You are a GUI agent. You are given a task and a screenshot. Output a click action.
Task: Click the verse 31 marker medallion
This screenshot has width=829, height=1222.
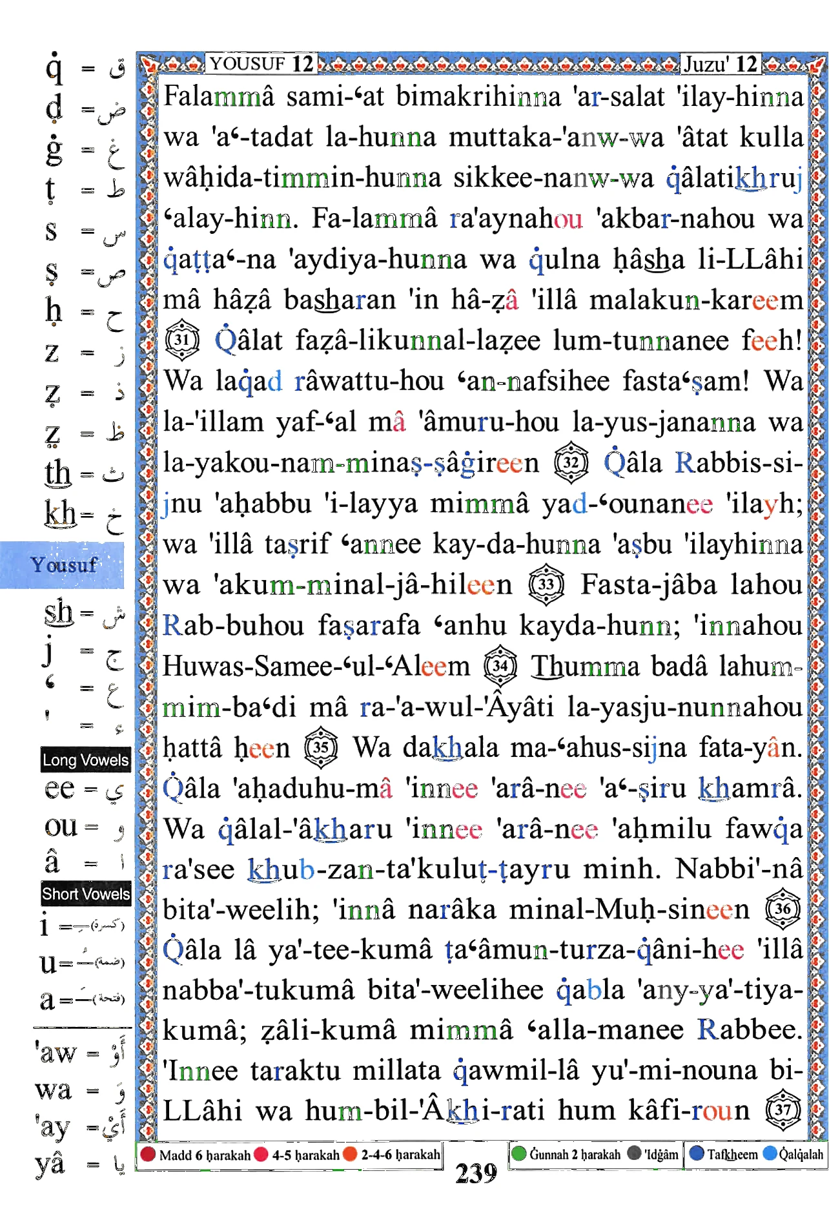tap(182, 340)
